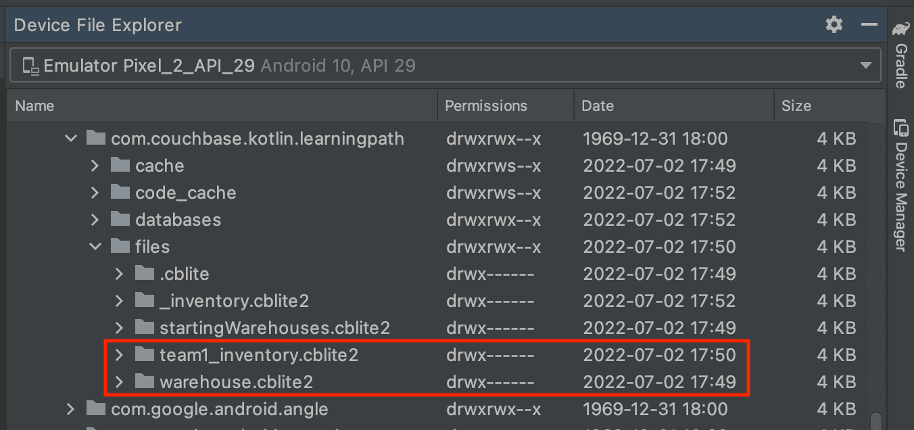Expand the cache folder
Image resolution: width=914 pixels, height=430 pixels.
point(95,166)
